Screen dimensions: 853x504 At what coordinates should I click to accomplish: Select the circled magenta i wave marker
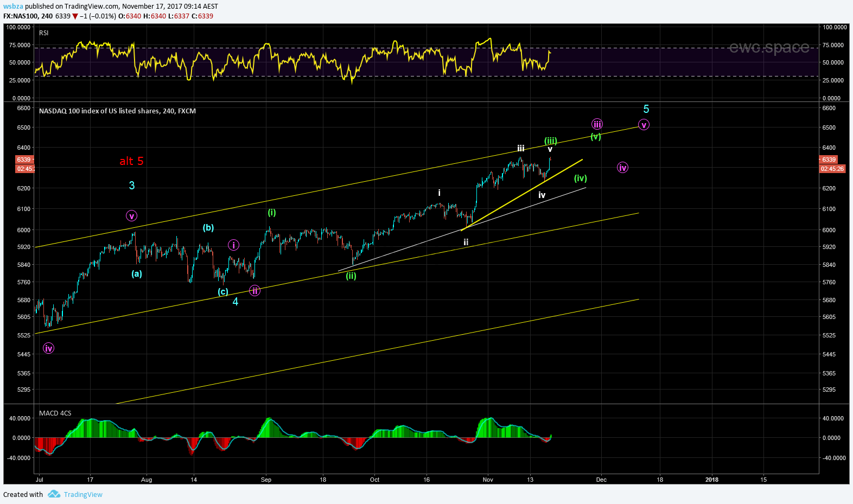tap(233, 245)
